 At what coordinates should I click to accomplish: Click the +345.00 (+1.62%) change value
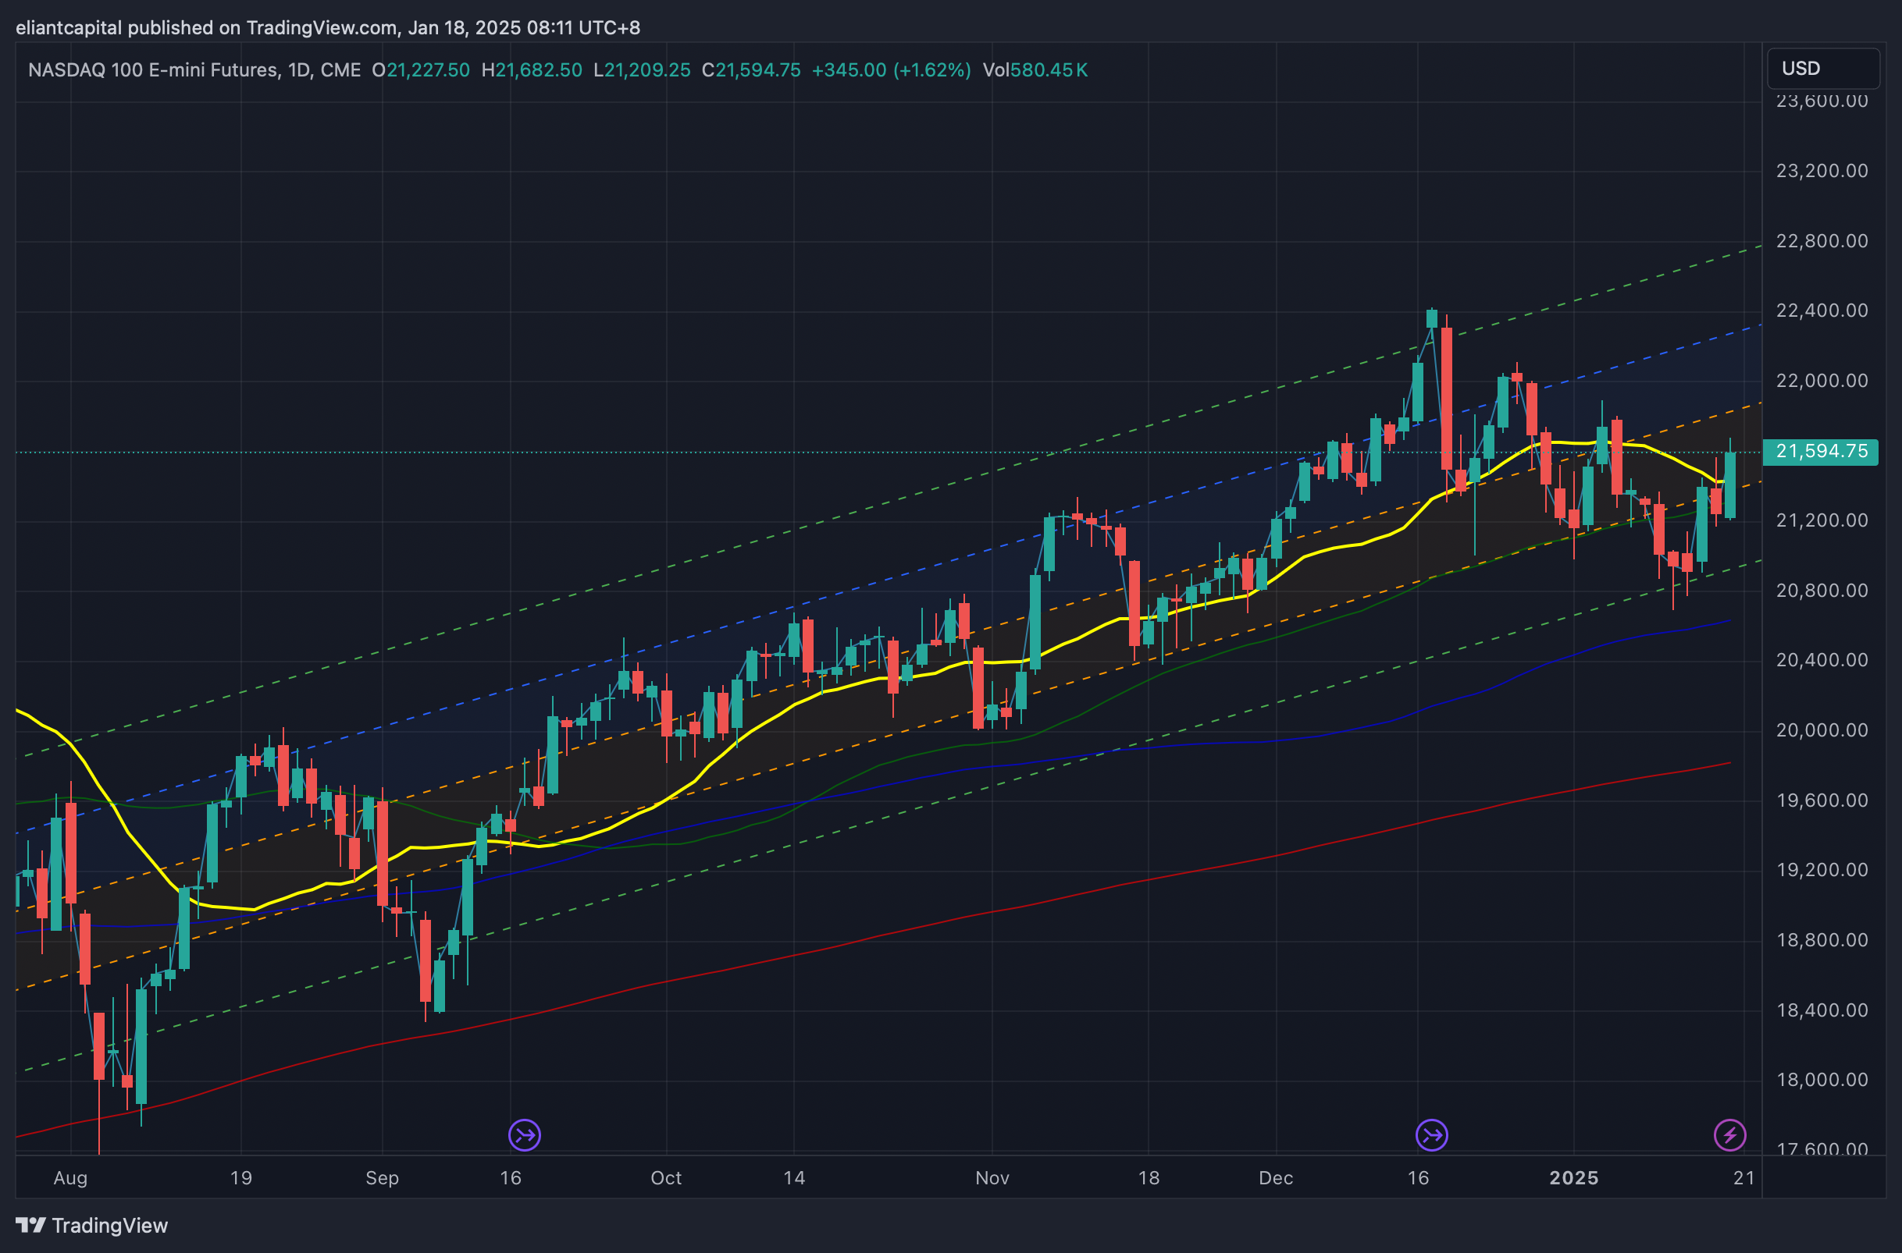coord(891,70)
